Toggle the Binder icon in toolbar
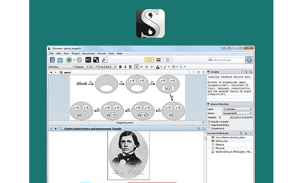The width and height of the screenshot is (303, 183). [x=52, y=60]
